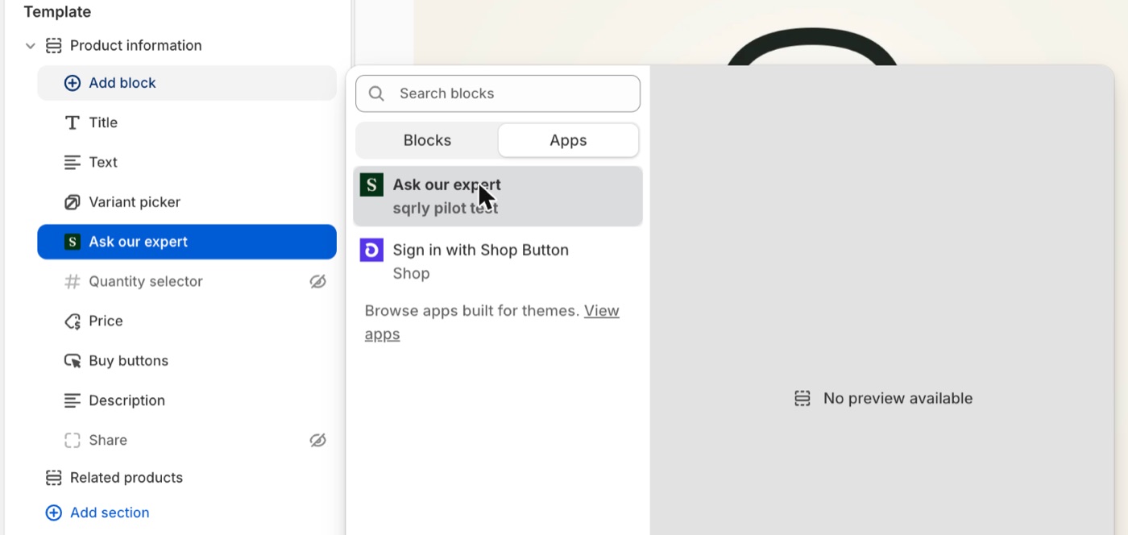This screenshot has height=535, width=1128.
Task: Click the Product information section icon
Action: coord(53,46)
